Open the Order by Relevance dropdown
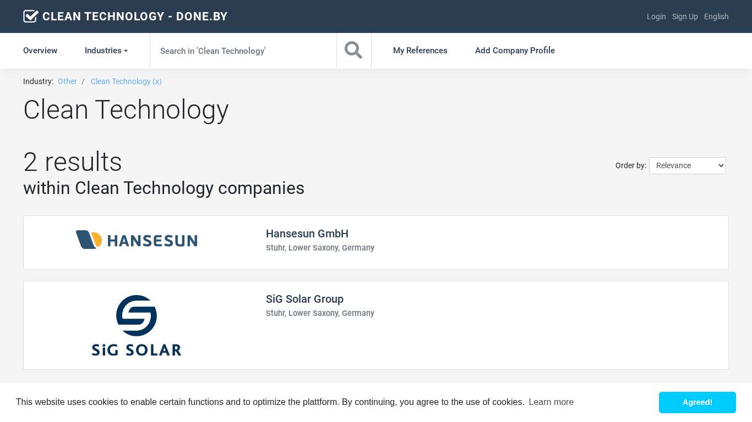 click(687, 165)
